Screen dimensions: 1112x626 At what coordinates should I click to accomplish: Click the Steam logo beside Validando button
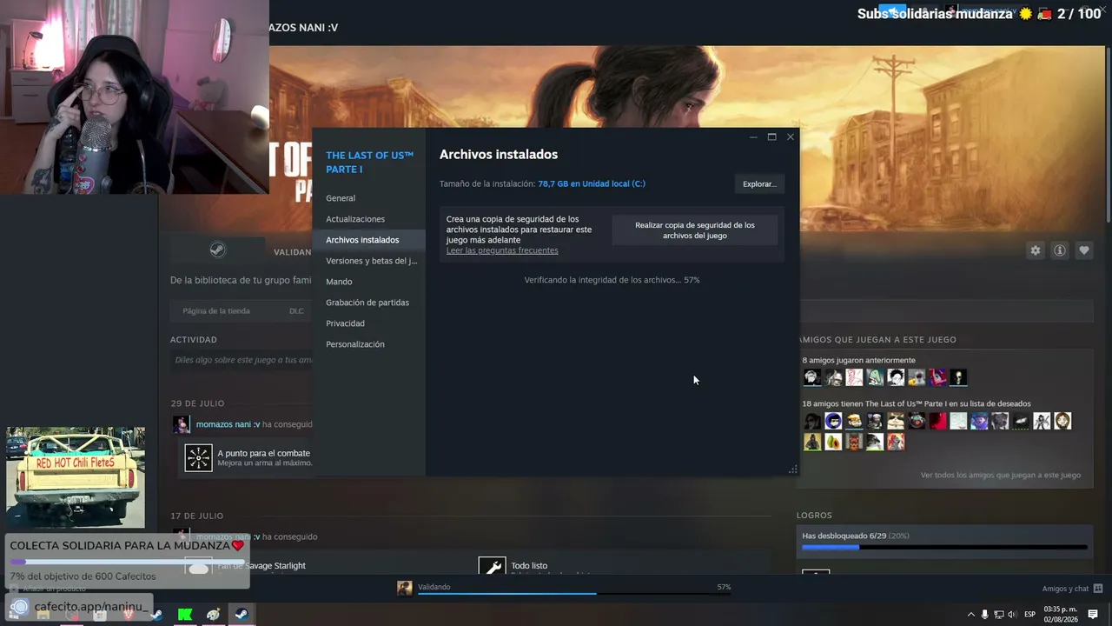pos(218,250)
